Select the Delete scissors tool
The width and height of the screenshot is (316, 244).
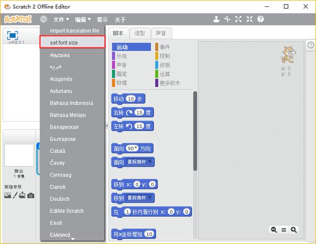[227, 19]
